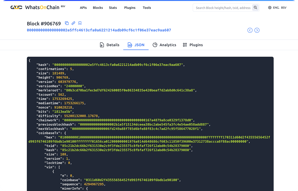The height and width of the screenshot is (191, 298).
Task: Click the link icon beside Block #906769
Action: tap(73, 23)
